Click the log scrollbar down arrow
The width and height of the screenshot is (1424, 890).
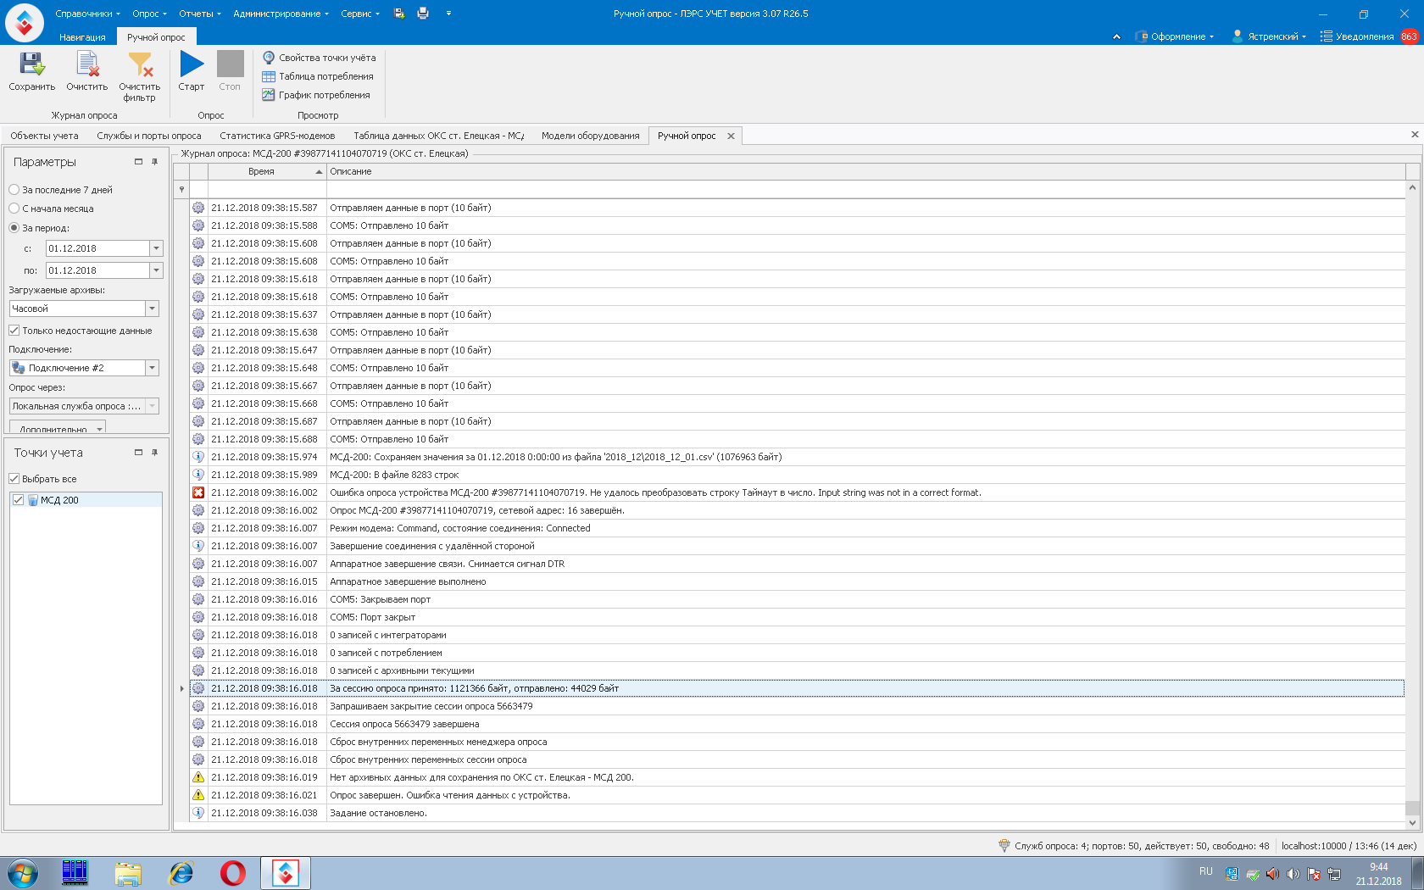tap(1412, 822)
